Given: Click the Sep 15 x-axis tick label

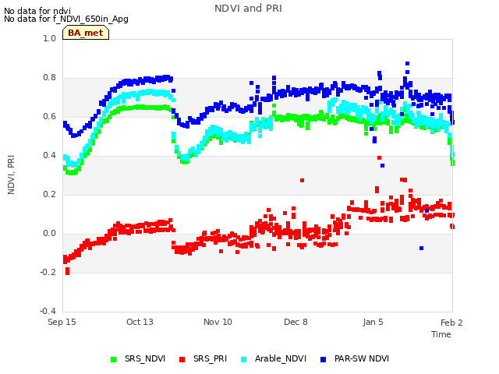Looking at the screenshot, I should 62,322.
